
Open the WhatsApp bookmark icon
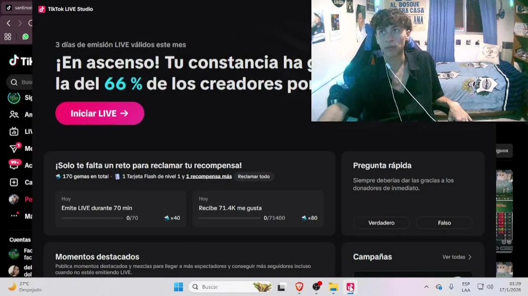(x=25, y=37)
